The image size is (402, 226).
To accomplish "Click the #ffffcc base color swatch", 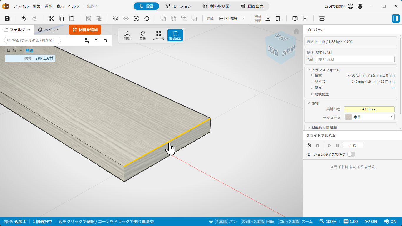I will [x=369, y=109].
